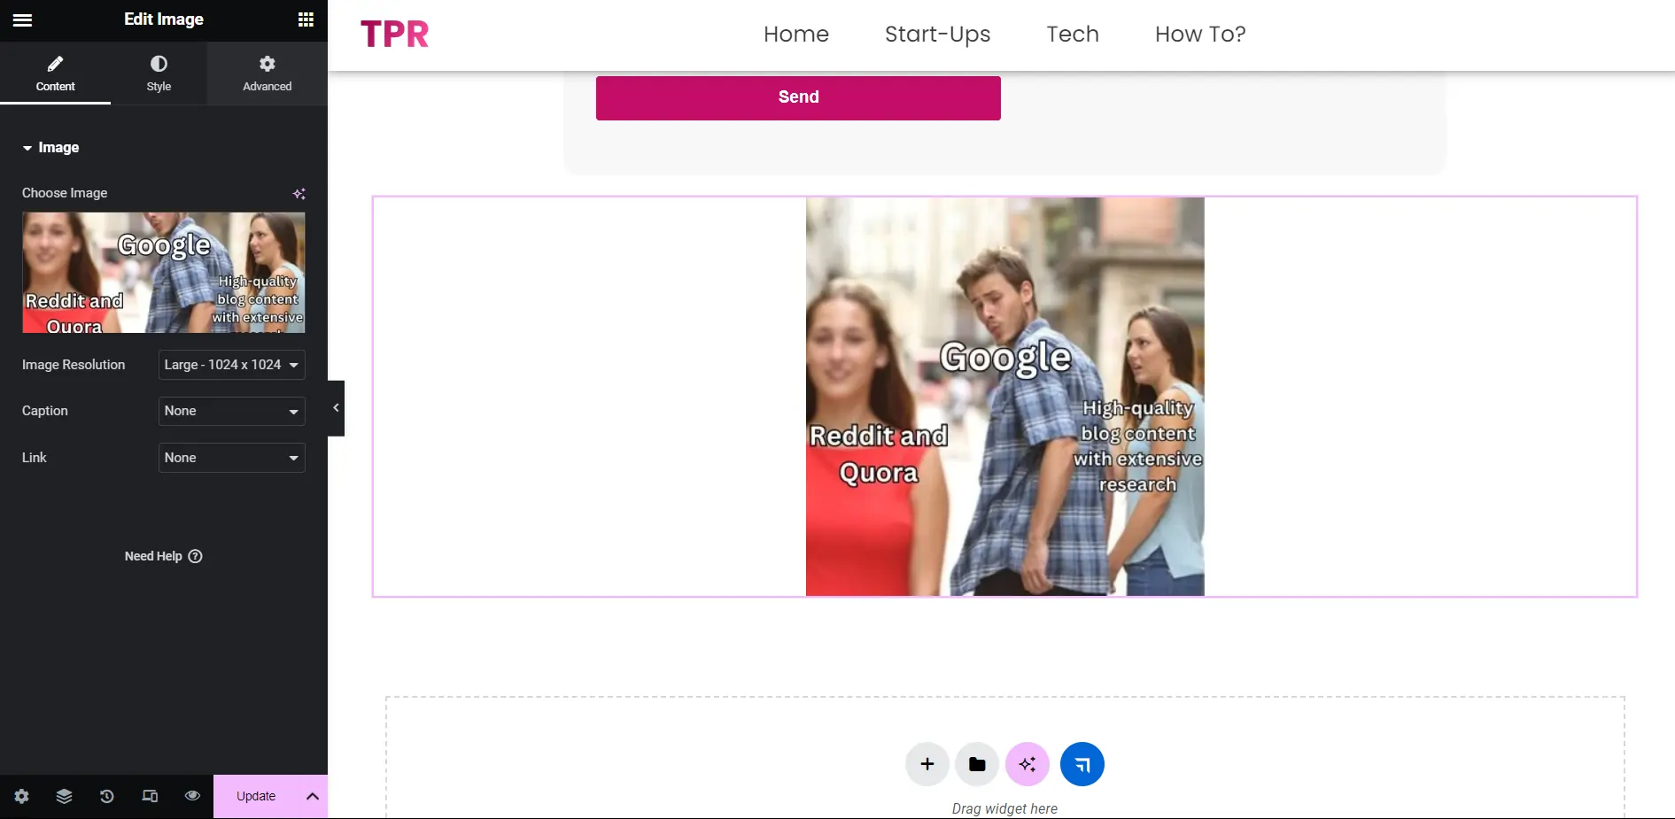Open template library folder icon
This screenshot has width=1675, height=819.
[977, 764]
